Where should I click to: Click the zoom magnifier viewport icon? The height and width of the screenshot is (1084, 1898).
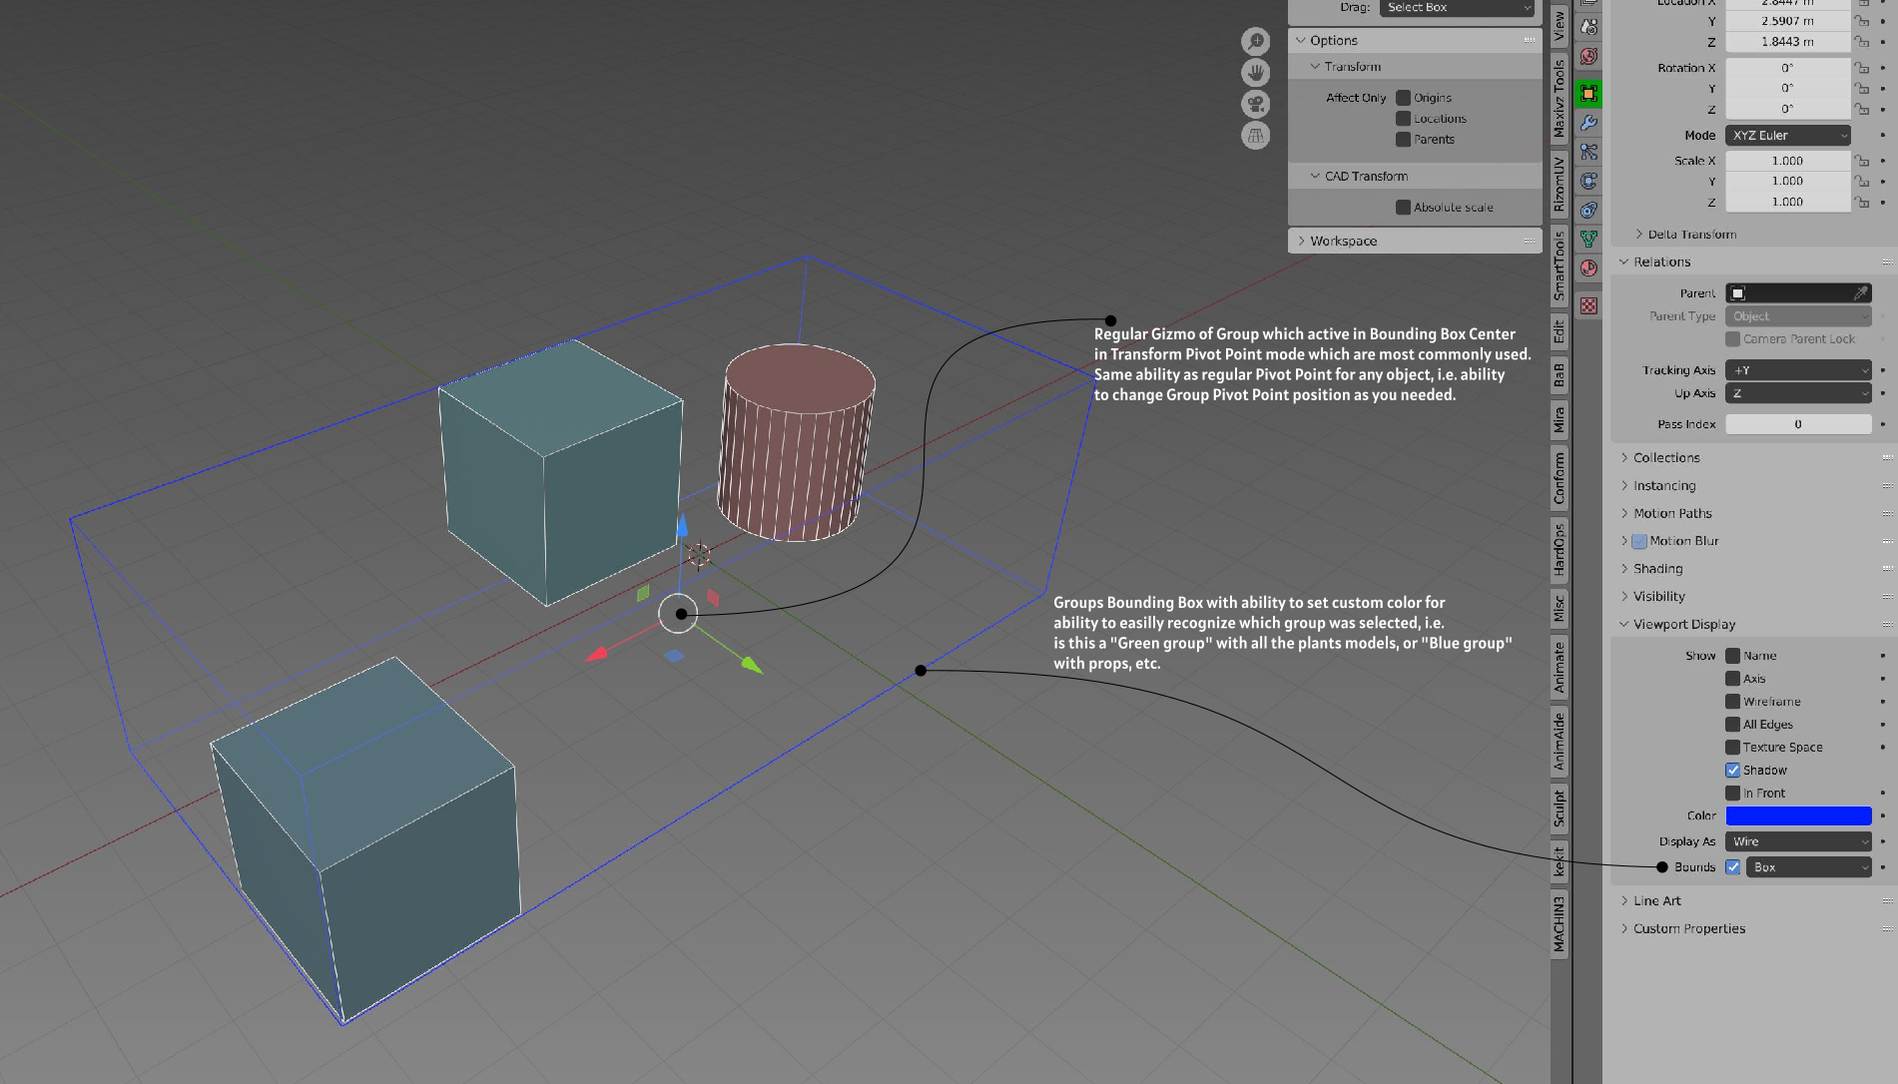pyautogui.click(x=1255, y=41)
